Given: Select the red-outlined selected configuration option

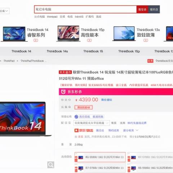Looking at the screenshot, I should tap(100, 157).
